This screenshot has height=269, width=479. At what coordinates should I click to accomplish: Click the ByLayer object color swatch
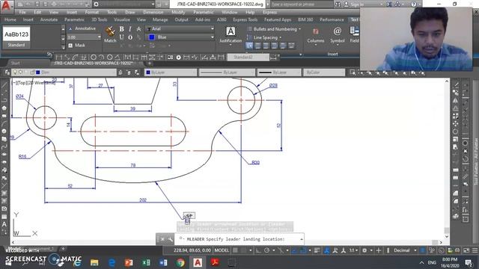[148, 72]
